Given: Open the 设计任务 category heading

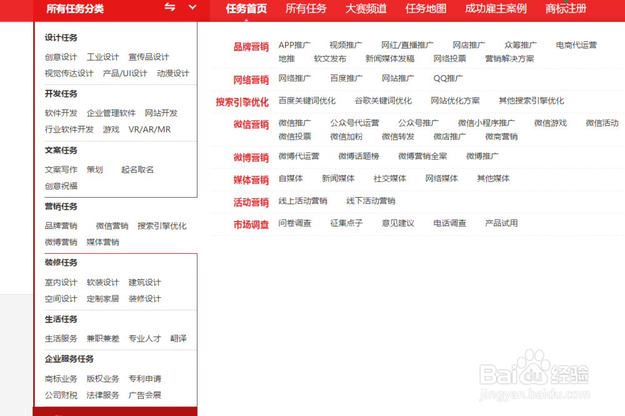Looking at the screenshot, I should click(61, 38).
